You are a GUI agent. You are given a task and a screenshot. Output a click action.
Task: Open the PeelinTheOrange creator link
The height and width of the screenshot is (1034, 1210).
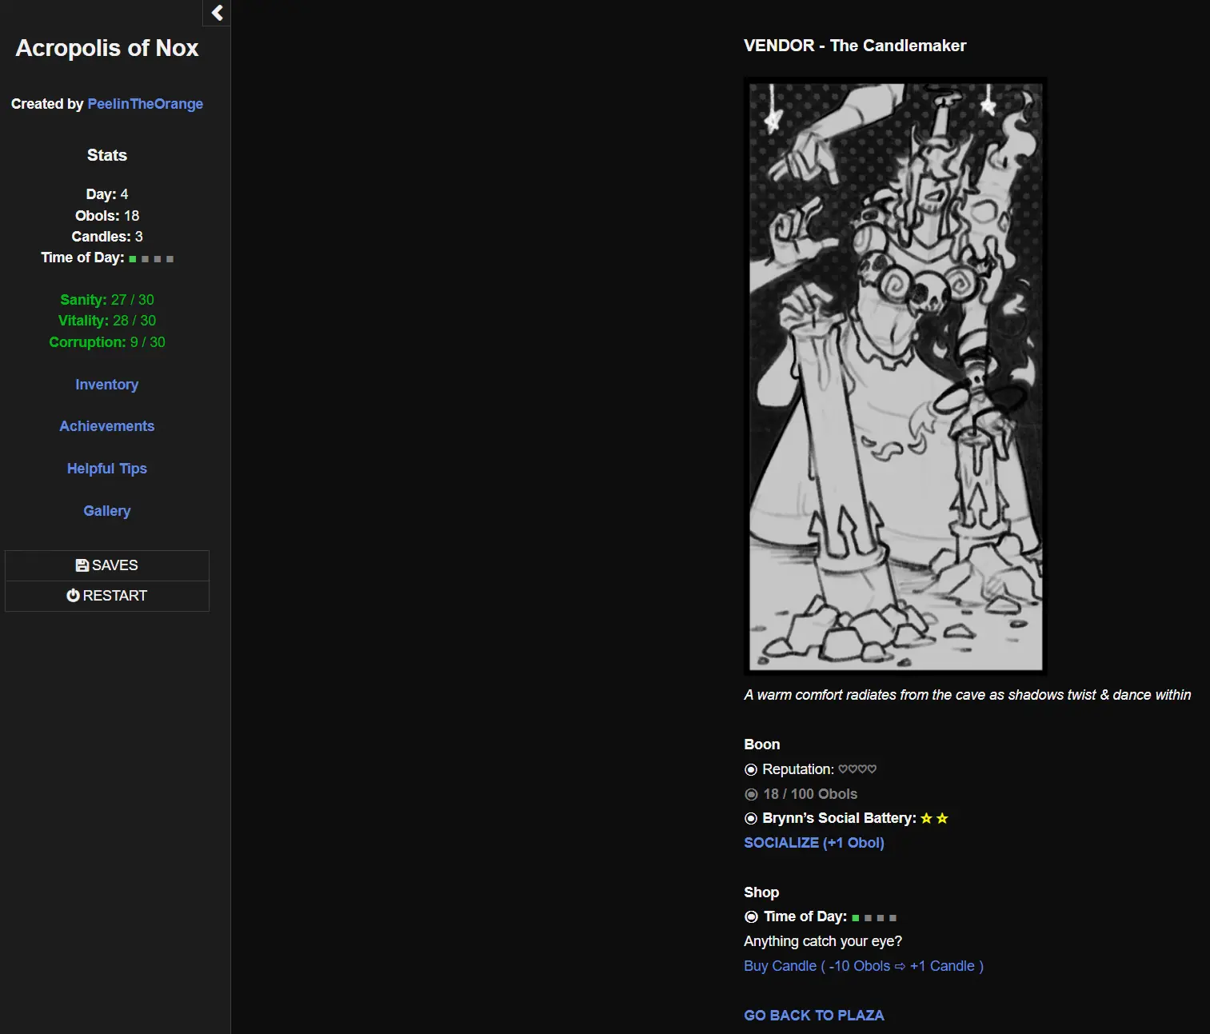tap(145, 104)
